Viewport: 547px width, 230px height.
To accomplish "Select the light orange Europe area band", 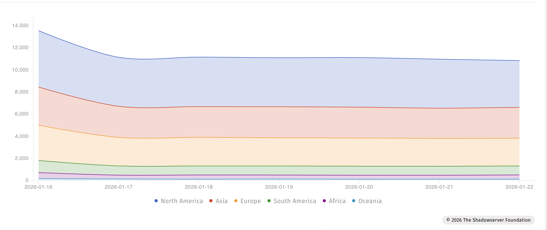I will click(x=279, y=152).
